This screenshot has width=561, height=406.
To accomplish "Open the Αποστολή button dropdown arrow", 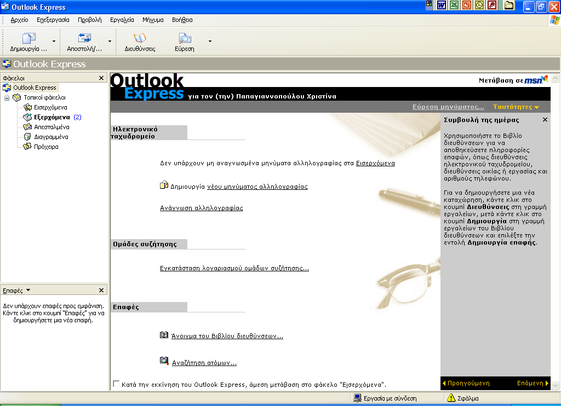I will pos(110,42).
